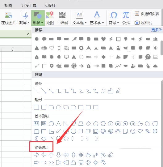Screen dimensions: 163x167
Task: Select the down arrow block shape
Action: point(58,155)
